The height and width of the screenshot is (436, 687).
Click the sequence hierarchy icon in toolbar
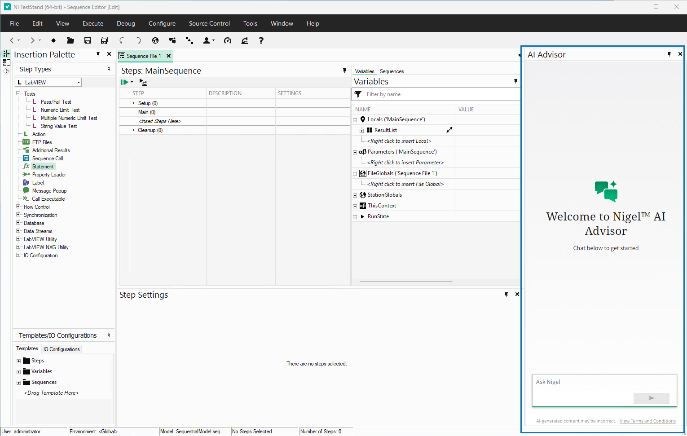189,40
